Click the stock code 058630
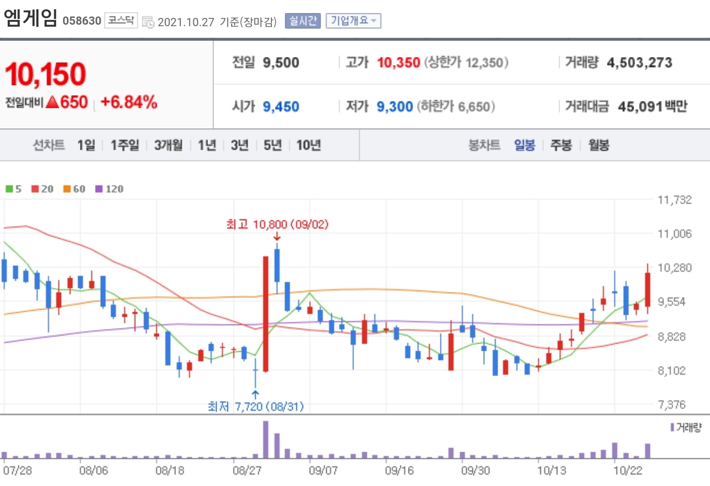710x486 pixels. click(x=82, y=21)
